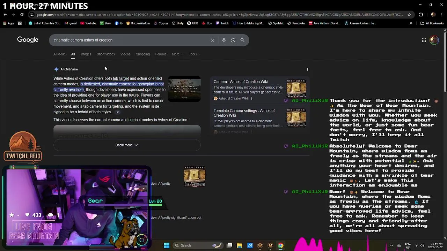
Task: Click the Chrome address bar URL
Action: tap(219, 15)
